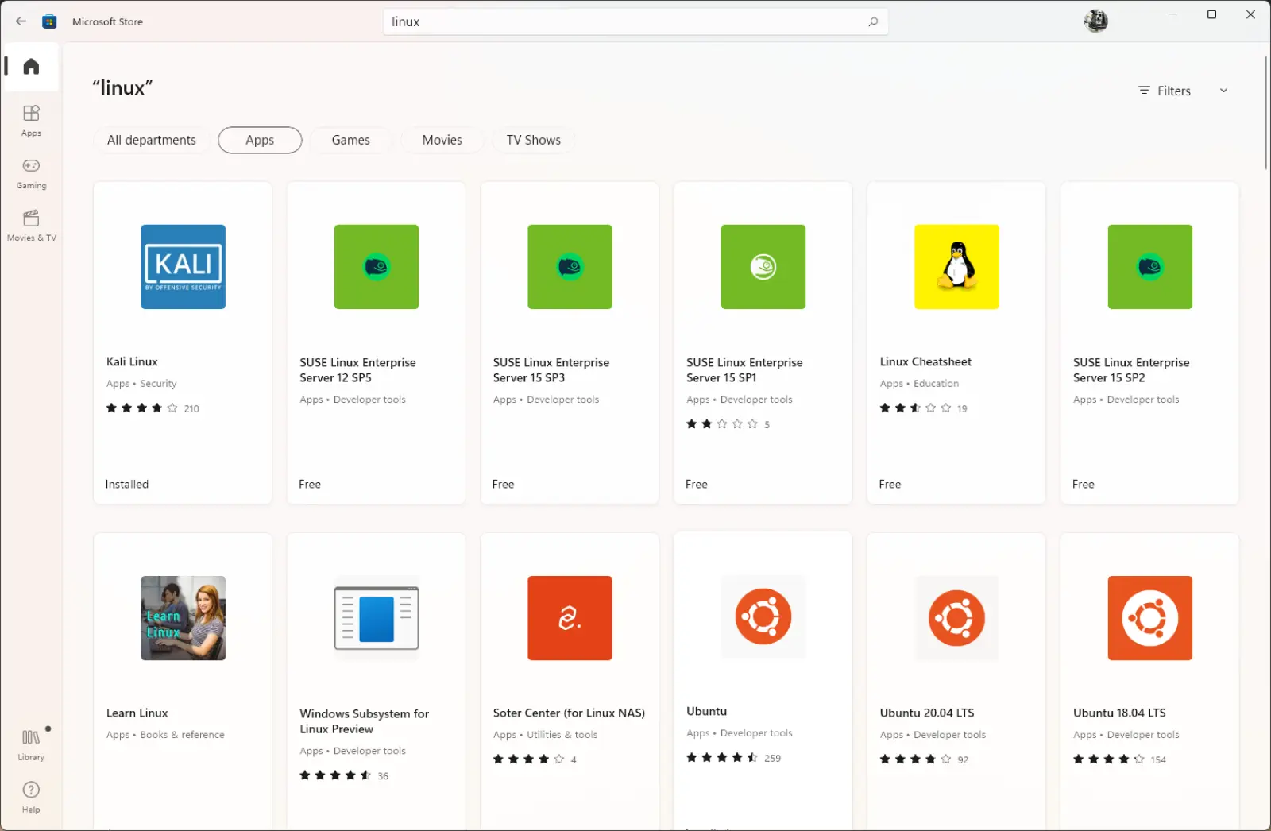The height and width of the screenshot is (831, 1271).
Task: Click Windows Subsystem for Linux Preview icon
Action: [377, 618]
